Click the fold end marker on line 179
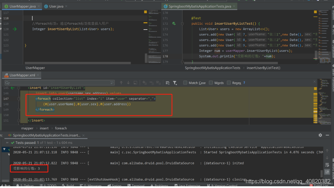Image resolution: width=334 pixels, height=188 pixels. (x=182, y=62)
